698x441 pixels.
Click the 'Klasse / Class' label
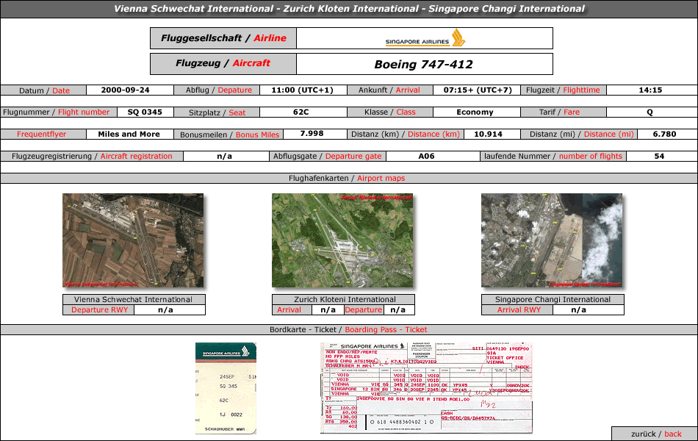pyautogui.click(x=390, y=112)
